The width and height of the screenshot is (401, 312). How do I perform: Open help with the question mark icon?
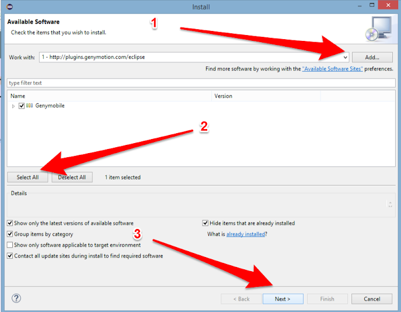point(16,298)
